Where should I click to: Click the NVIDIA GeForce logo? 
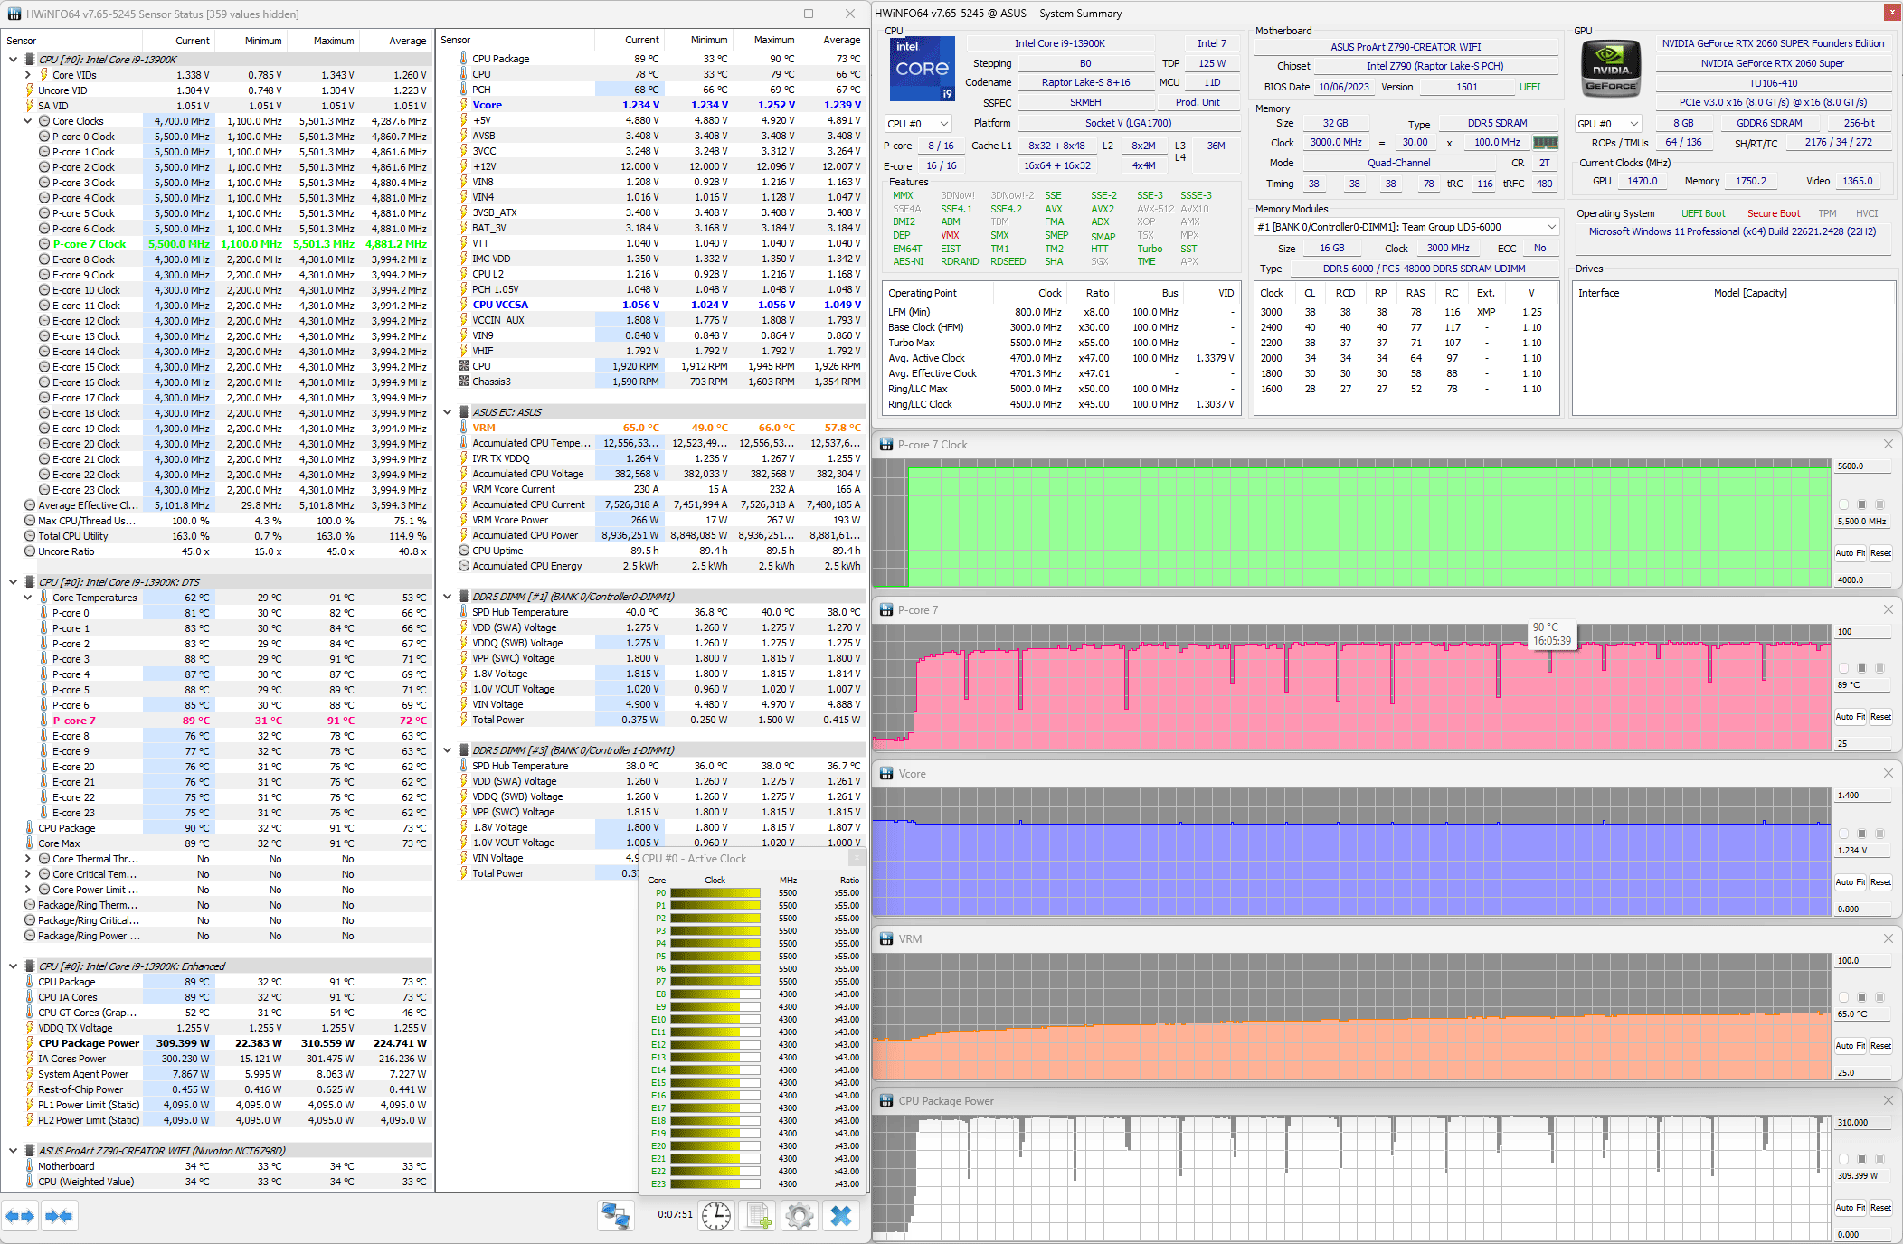click(x=1611, y=69)
